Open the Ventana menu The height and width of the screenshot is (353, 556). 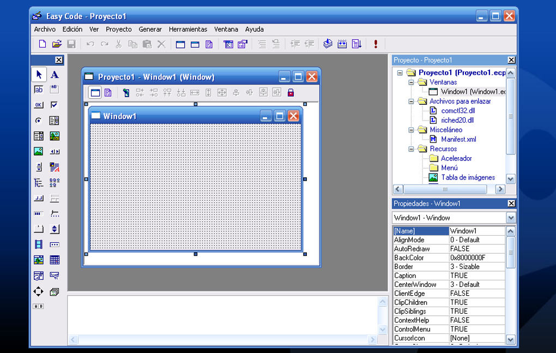pyautogui.click(x=226, y=29)
